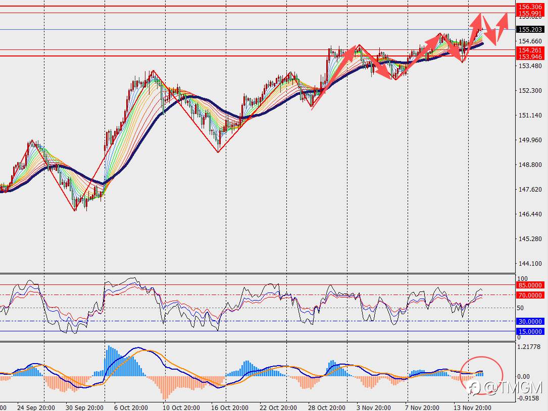This screenshot has width=548, height=411.
Task: Click the 30 Sep 20:00 date label
Action: point(84,408)
